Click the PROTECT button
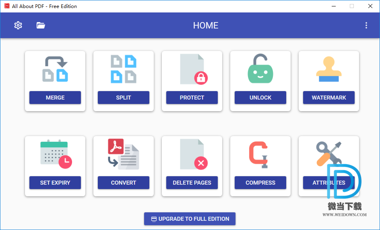380x230 pixels. click(192, 98)
